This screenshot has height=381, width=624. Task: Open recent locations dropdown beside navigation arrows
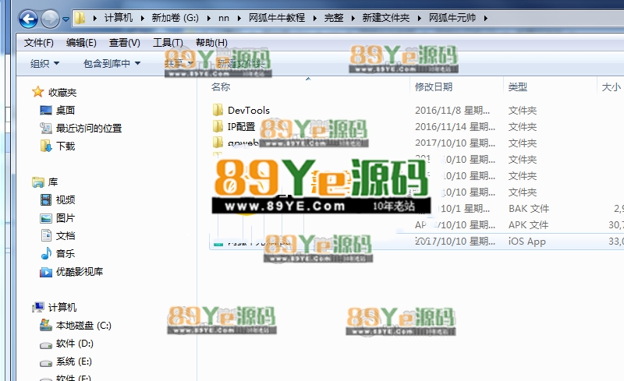pos(66,19)
